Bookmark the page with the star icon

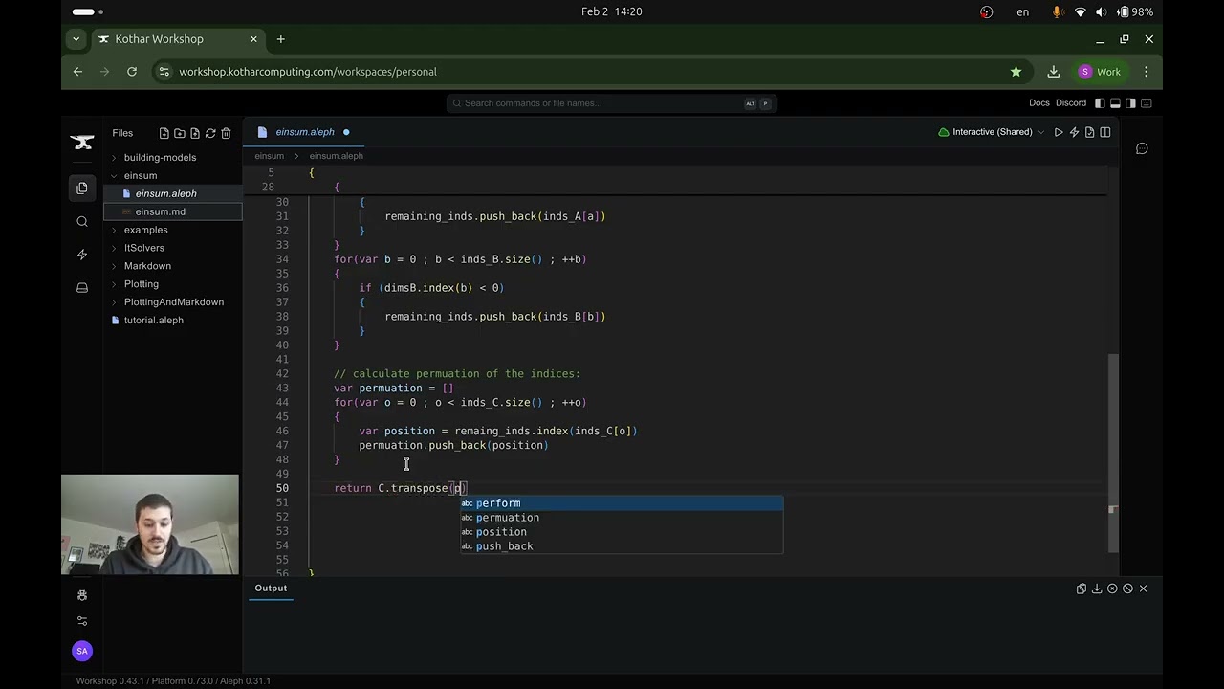tap(1016, 72)
